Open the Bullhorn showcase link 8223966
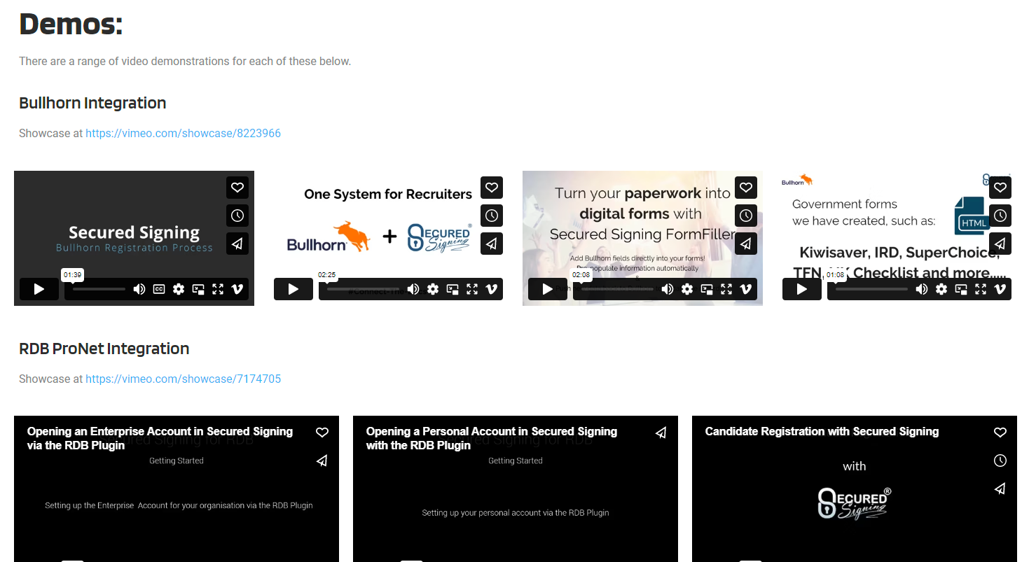The image size is (1029, 562). pos(183,133)
